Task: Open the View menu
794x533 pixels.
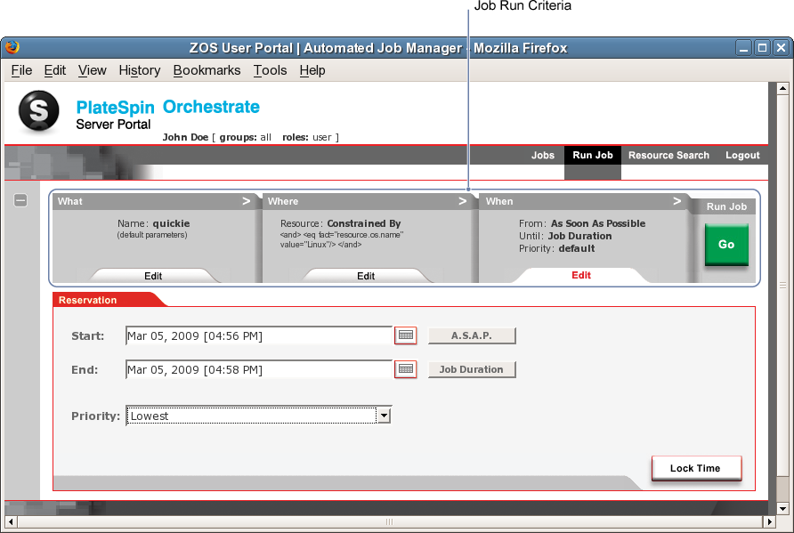Action: [x=93, y=70]
